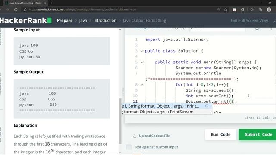This screenshot has width=276, height=155.
Task: Click the browser refresh extension icon
Action: pos(243,9)
